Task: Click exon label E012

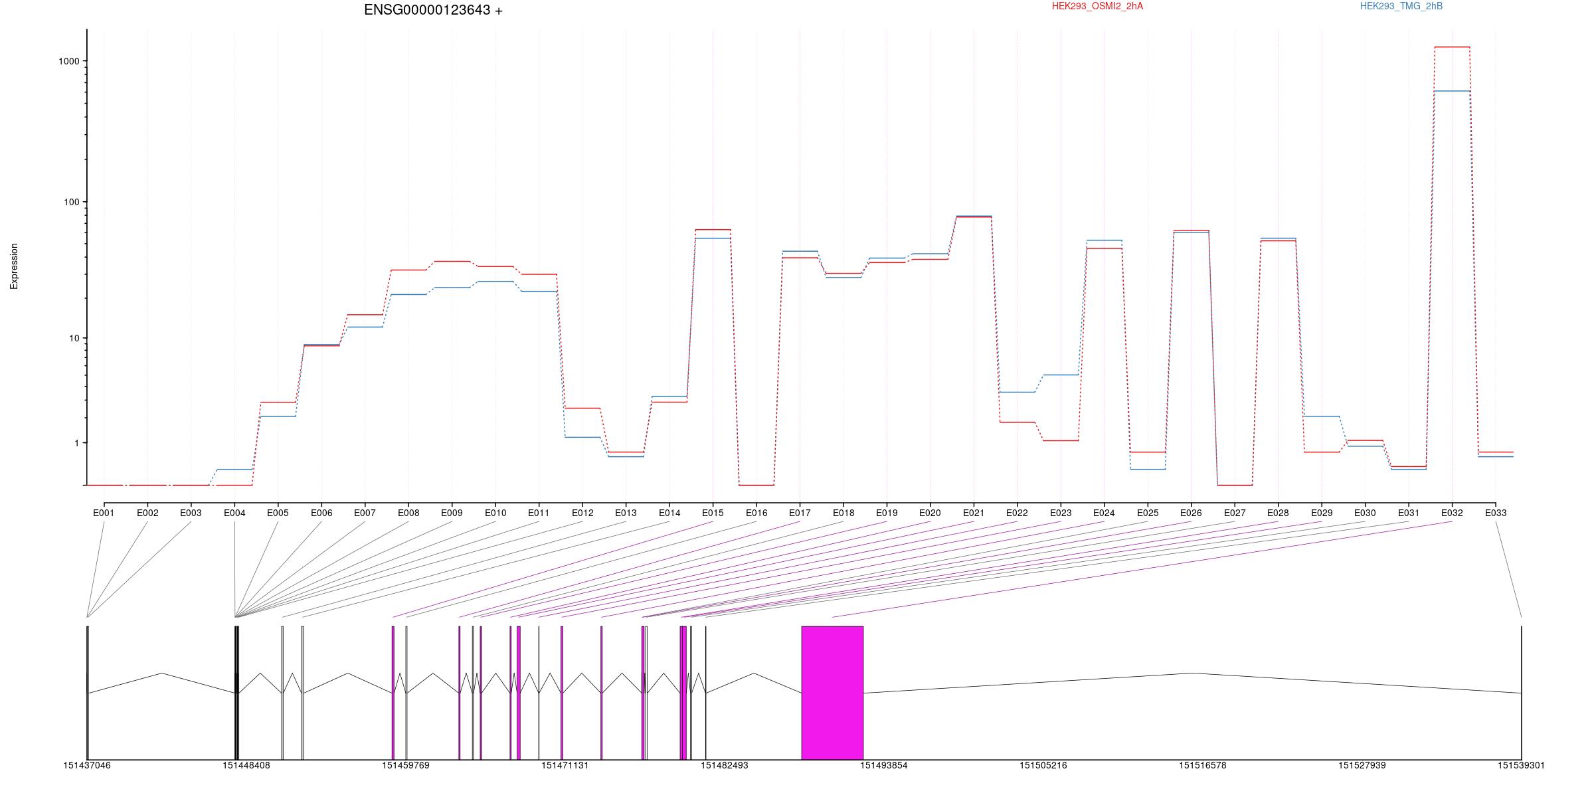Action: pos(582,513)
